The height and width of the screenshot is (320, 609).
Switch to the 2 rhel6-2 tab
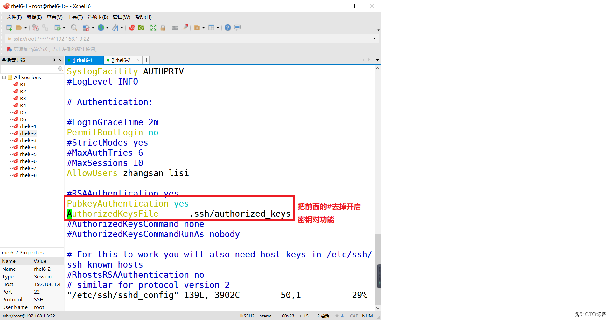[x=121, y=60]
